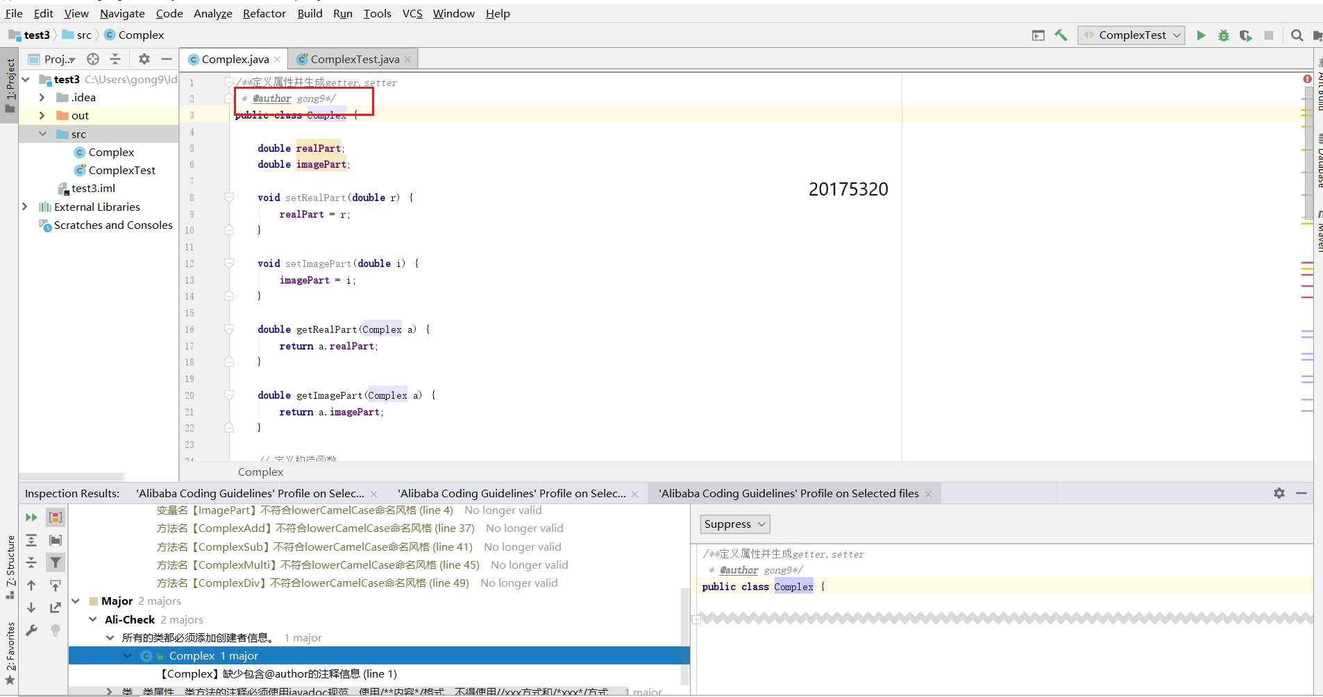Viewport: 1323px width, 697px height.
Task: Hide the Project panel with minus icon
Action: click(x=166, y=59)
